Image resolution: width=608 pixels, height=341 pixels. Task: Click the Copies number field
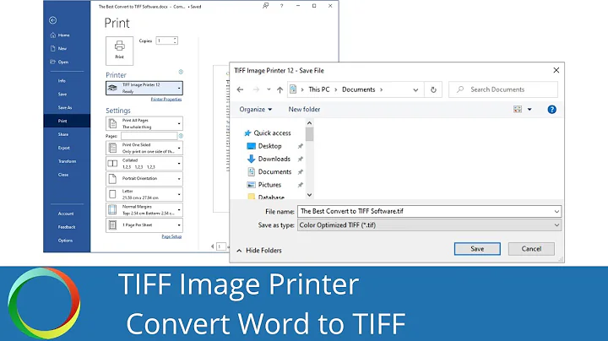[165, 41]
